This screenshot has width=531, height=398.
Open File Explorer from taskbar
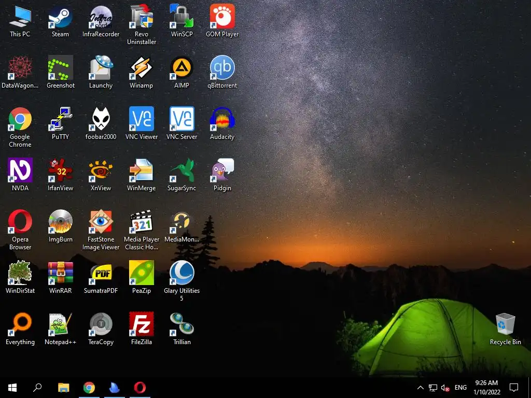point(64,388)
